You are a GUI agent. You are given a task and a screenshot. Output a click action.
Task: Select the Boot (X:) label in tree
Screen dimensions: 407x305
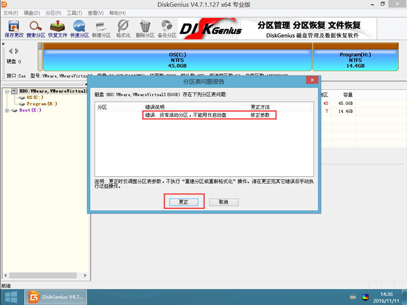[30, 110]
